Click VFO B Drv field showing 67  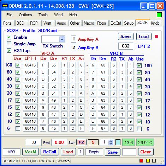103,128
